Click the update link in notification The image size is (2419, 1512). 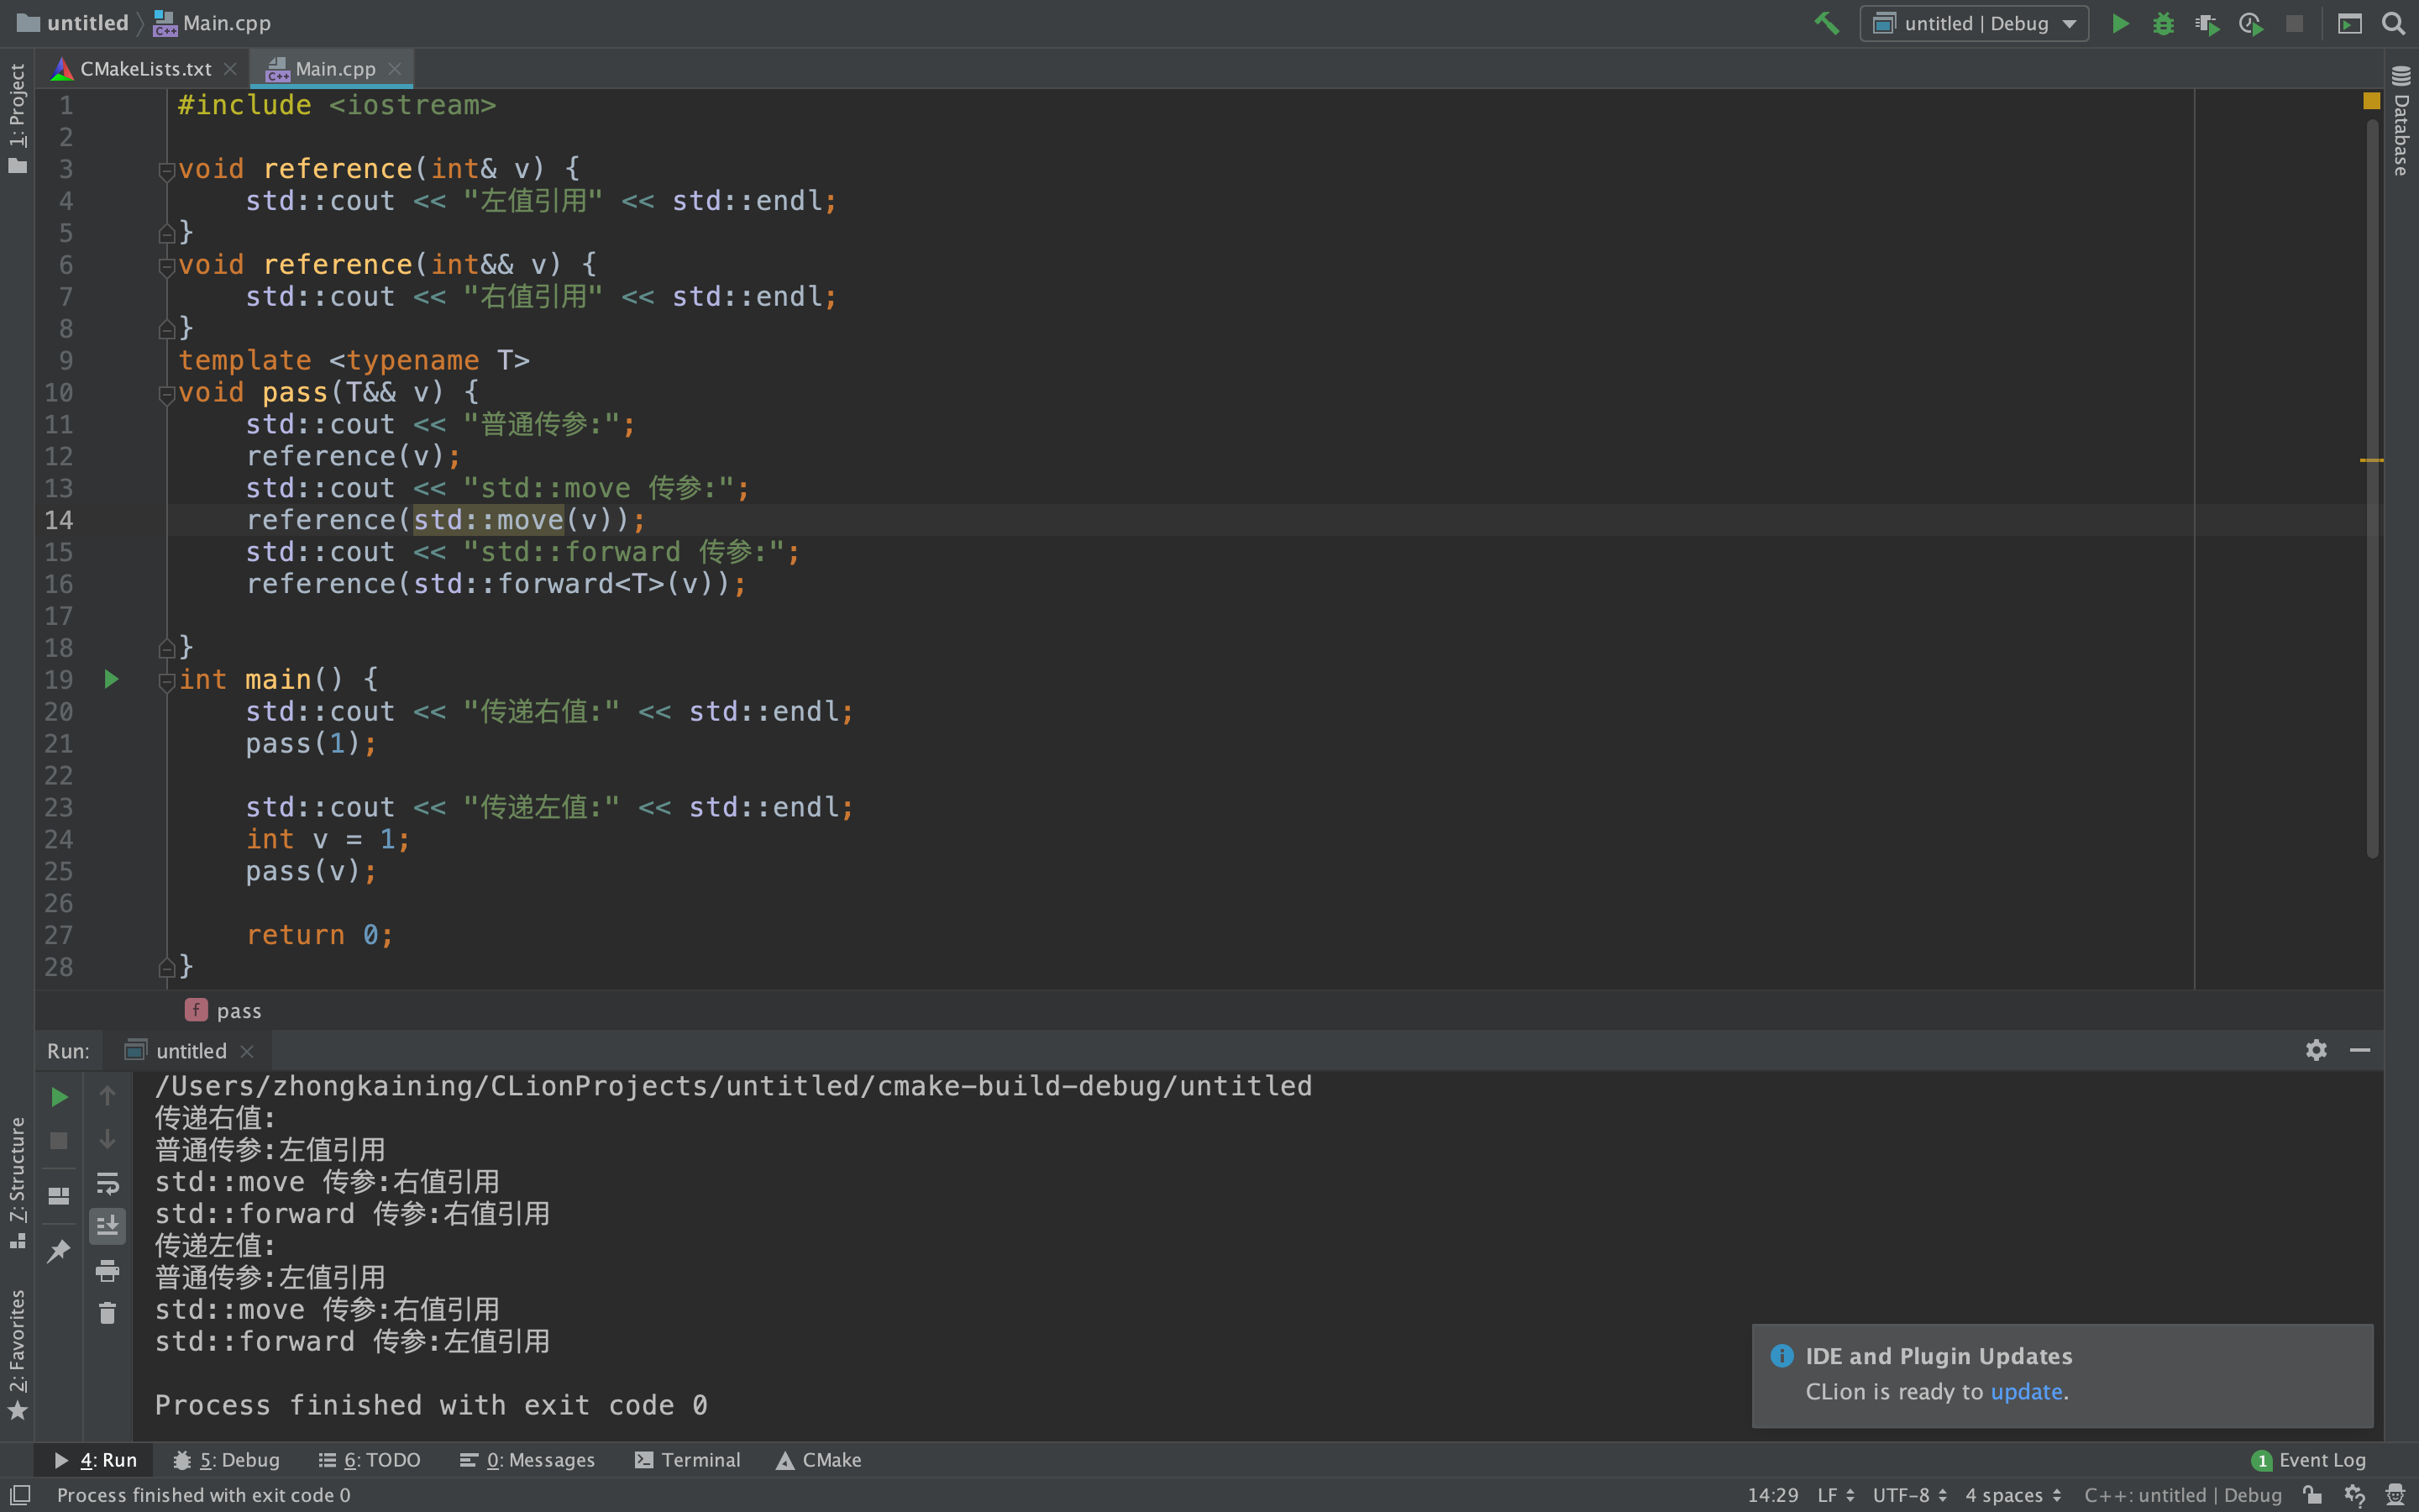2026,1391
